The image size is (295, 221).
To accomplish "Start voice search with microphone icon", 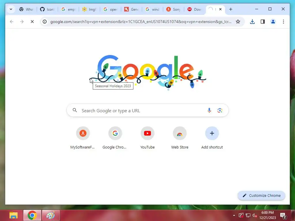I will click(209, 110).
